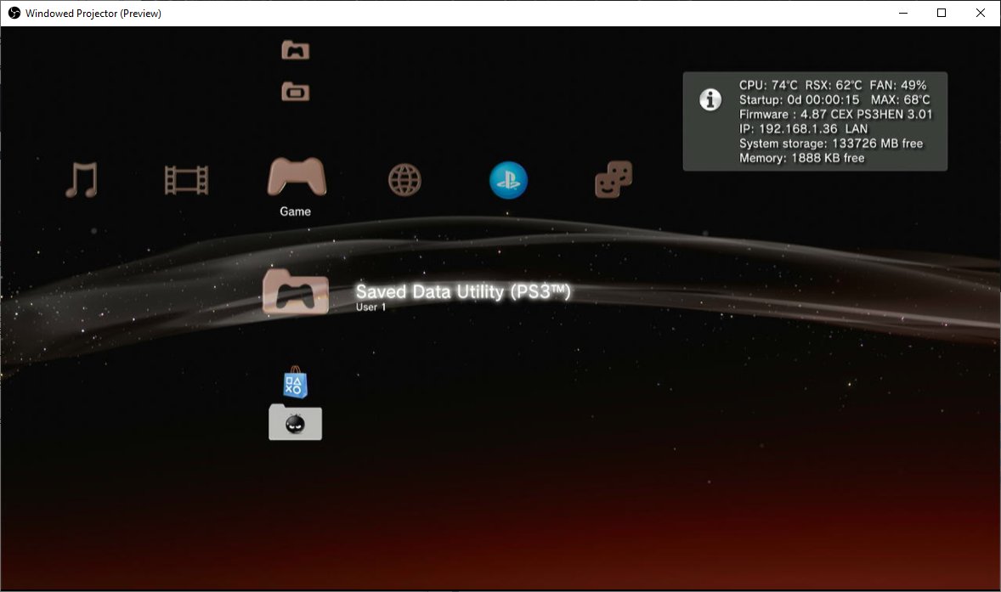The height and width of the screenshot is (592, 1001).
Task: Click the Firmware 4.87 CEX line
Action: 835,114
